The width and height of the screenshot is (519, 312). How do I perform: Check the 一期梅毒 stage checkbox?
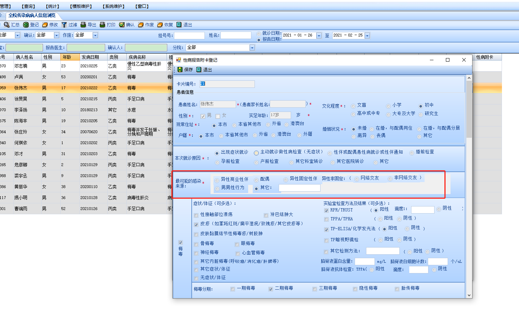click(233, 289)
